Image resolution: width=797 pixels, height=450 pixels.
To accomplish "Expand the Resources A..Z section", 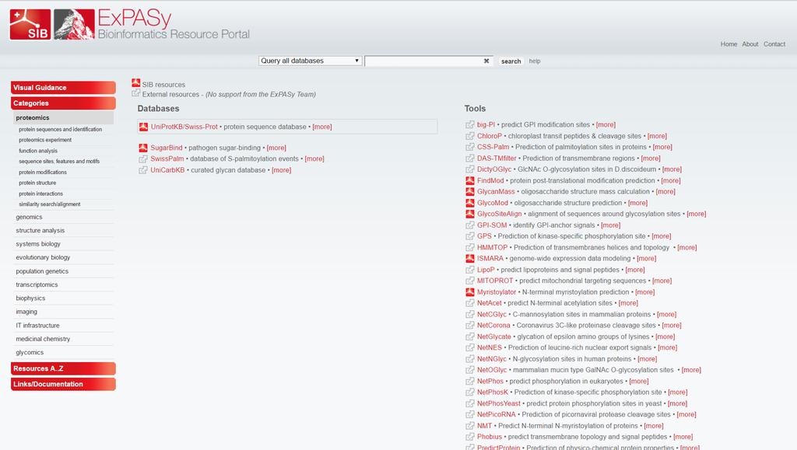I will (x=63, y=368).
